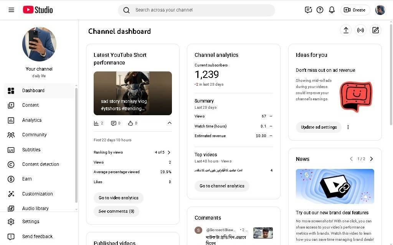Open the Earn sidebar item
This screenshot has height=245, width=393.
pyautogui.click(x=27, y=179)
